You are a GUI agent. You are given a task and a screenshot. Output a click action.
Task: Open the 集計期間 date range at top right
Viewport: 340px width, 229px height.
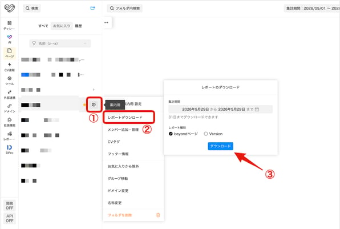point(312,8)
